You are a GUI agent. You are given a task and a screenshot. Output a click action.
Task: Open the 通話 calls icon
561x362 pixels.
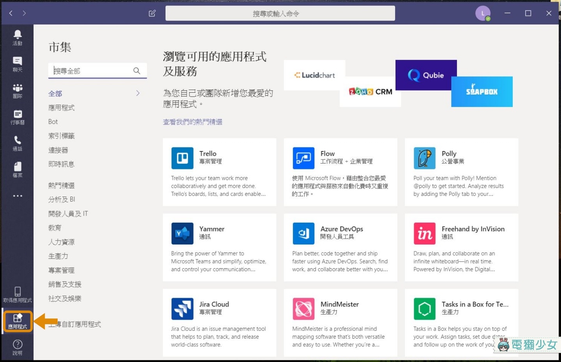(18, 140)
